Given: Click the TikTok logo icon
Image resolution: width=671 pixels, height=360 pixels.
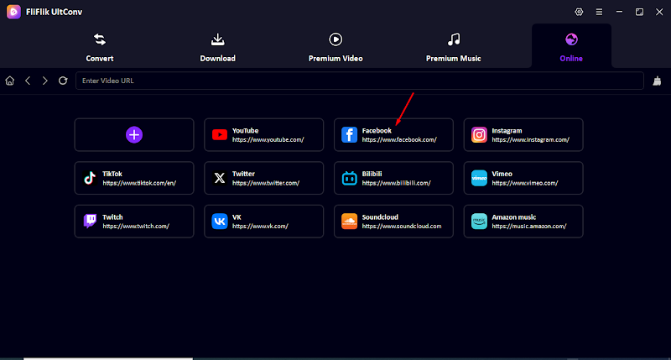Looking at the screenshot, I should (90, 178).
